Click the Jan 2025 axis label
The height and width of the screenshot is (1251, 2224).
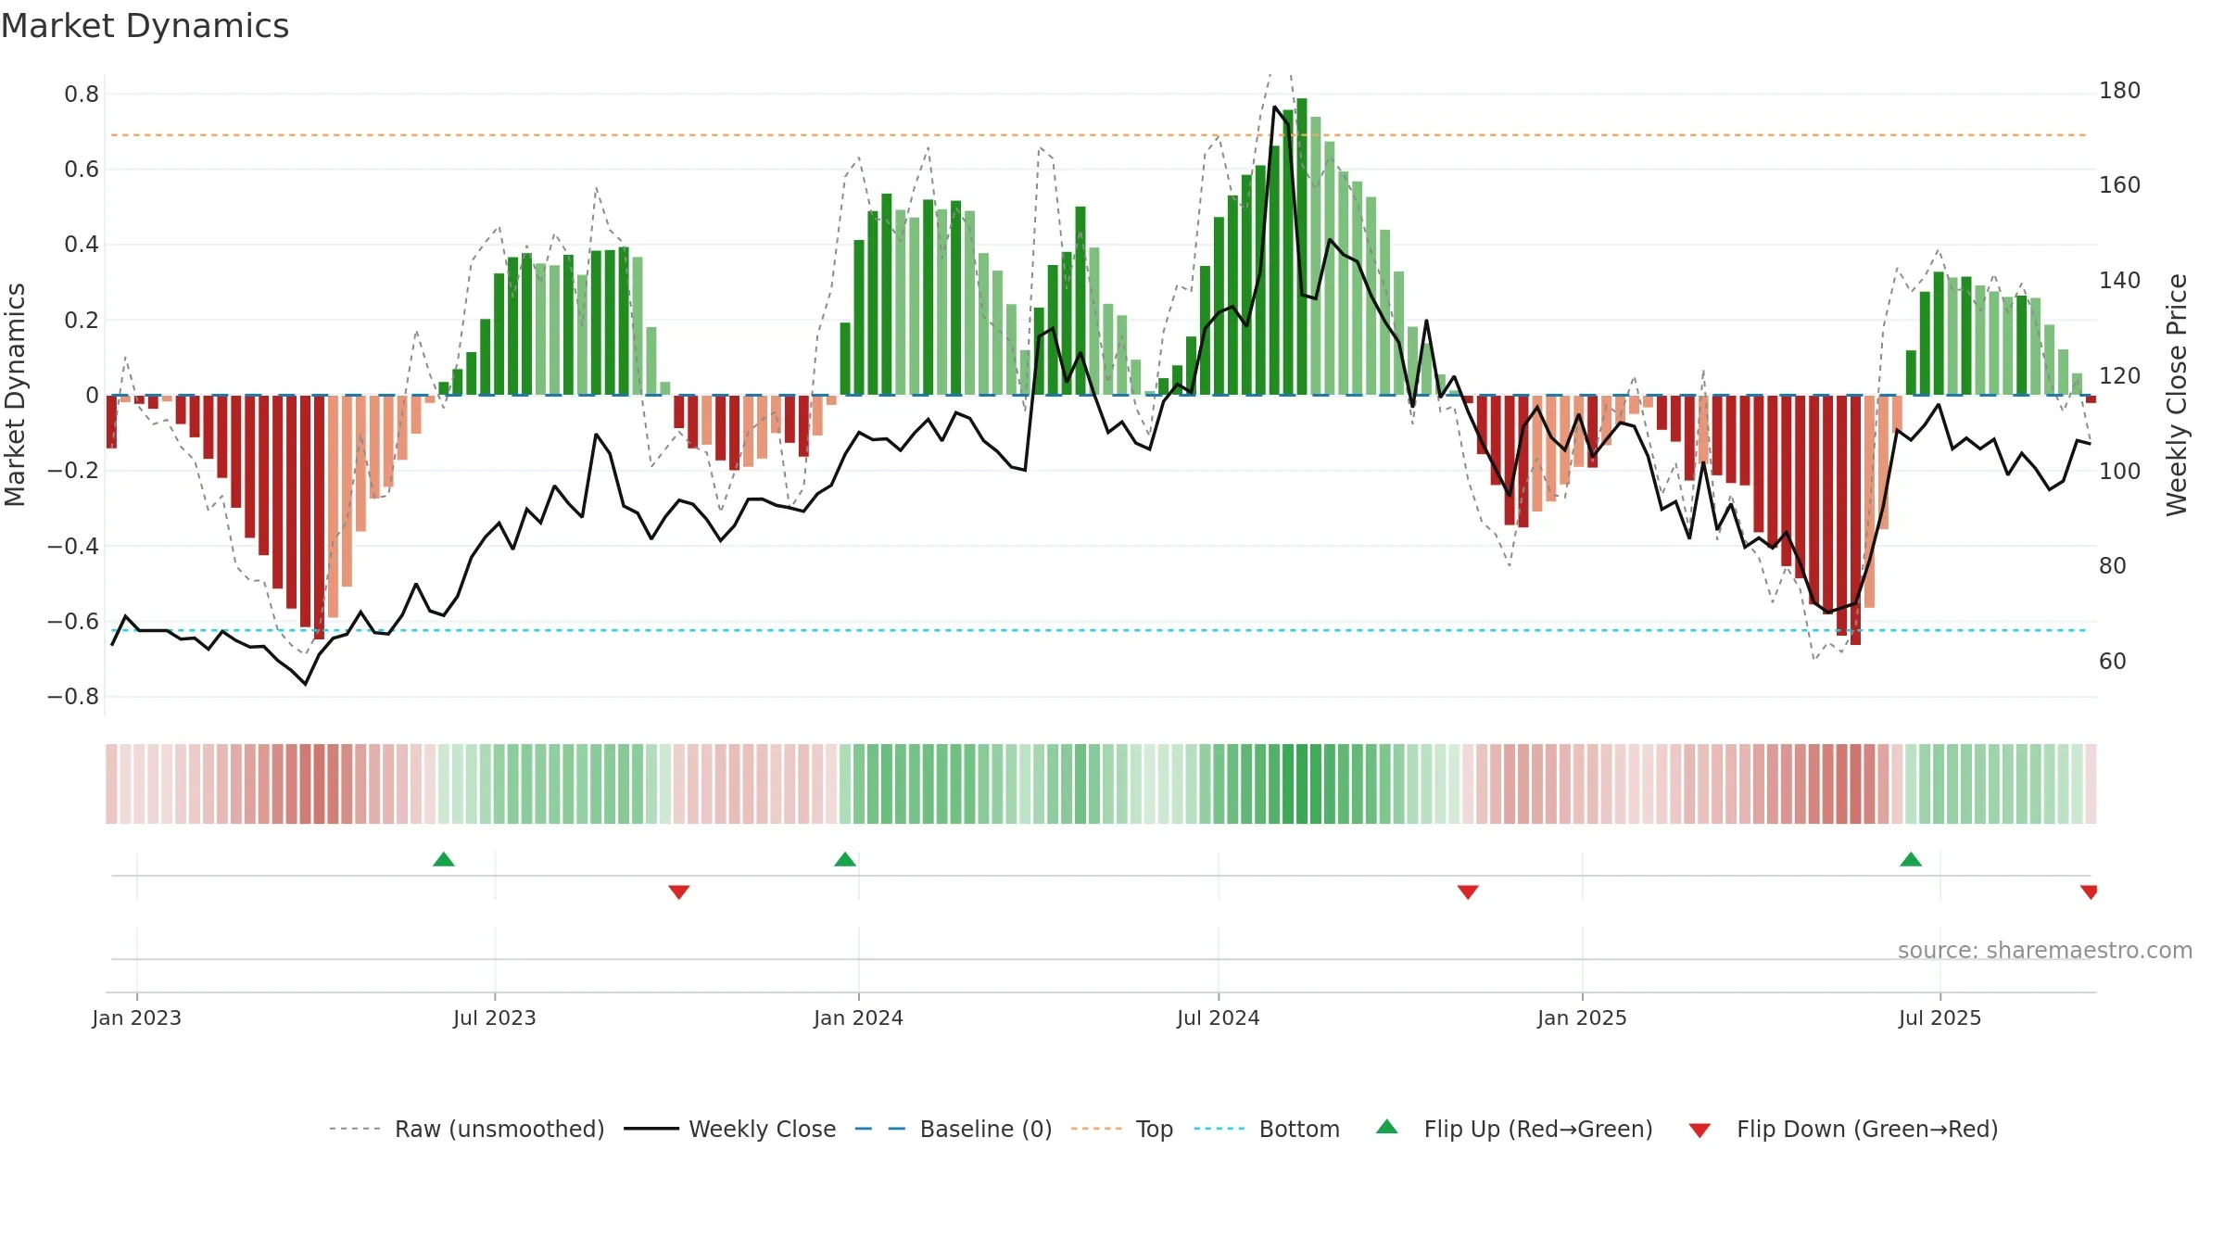tap(1583, 1017)
